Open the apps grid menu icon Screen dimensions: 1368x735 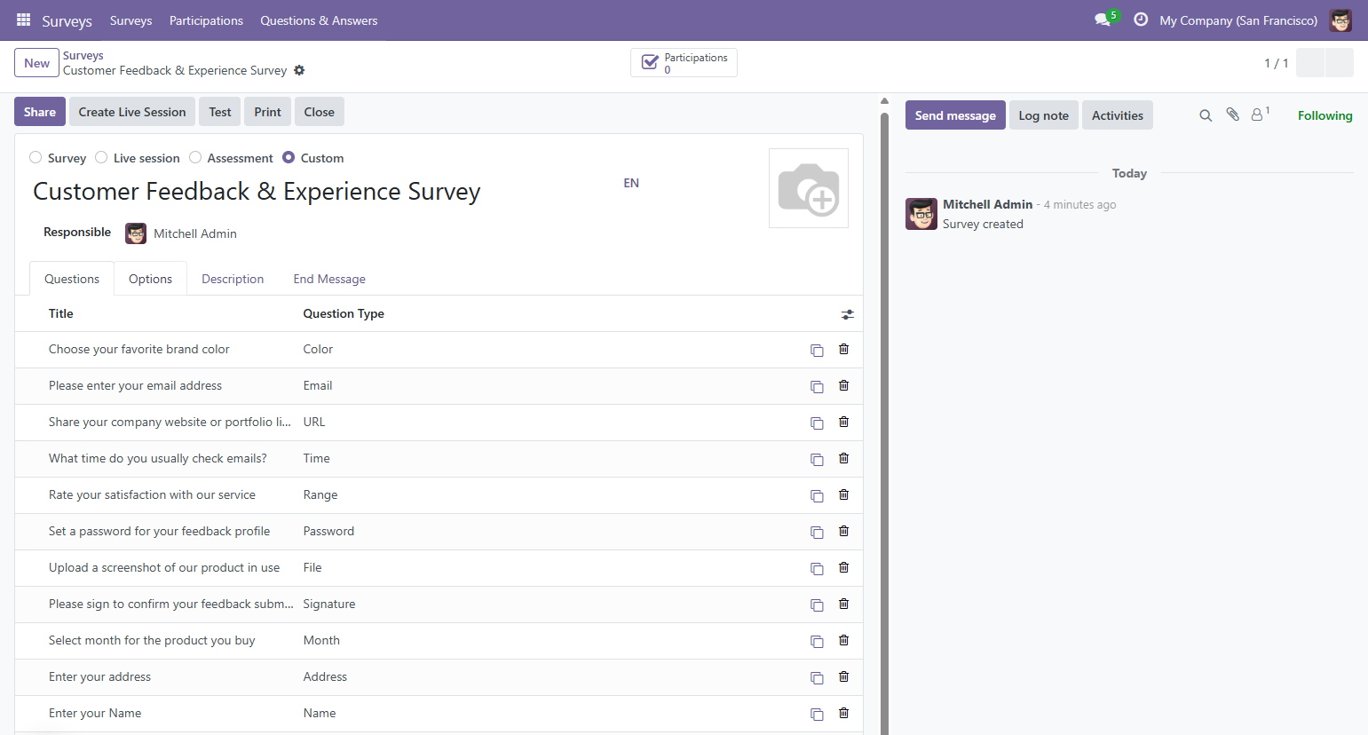[24, 20]
